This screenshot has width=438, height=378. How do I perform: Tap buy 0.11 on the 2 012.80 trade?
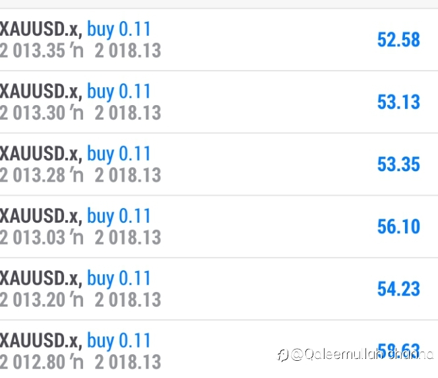(119, 340)
